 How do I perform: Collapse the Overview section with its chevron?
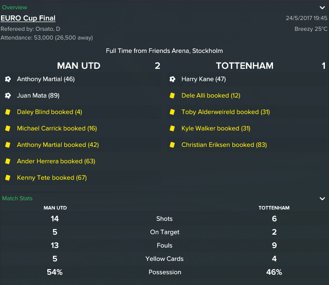pyautogui.click(x=322, y=8)
